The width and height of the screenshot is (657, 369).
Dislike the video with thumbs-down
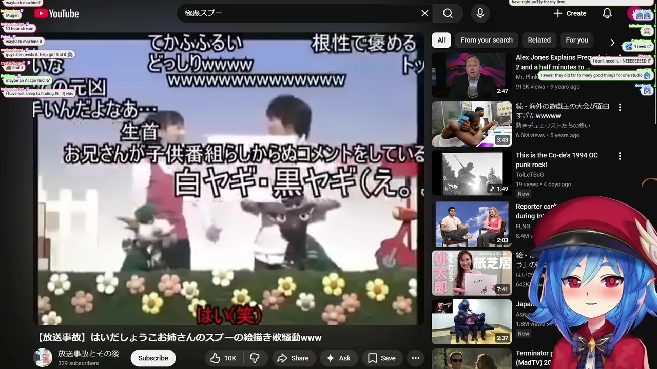pos(255,358)
